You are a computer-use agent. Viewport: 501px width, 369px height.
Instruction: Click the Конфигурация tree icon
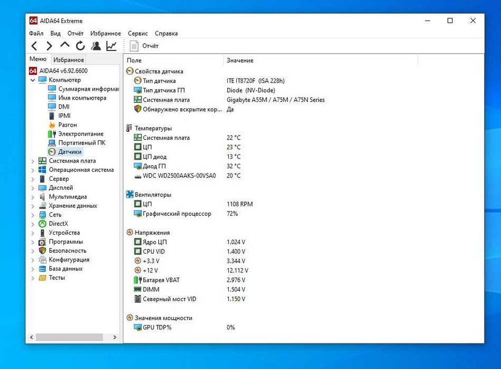(43, 260)
